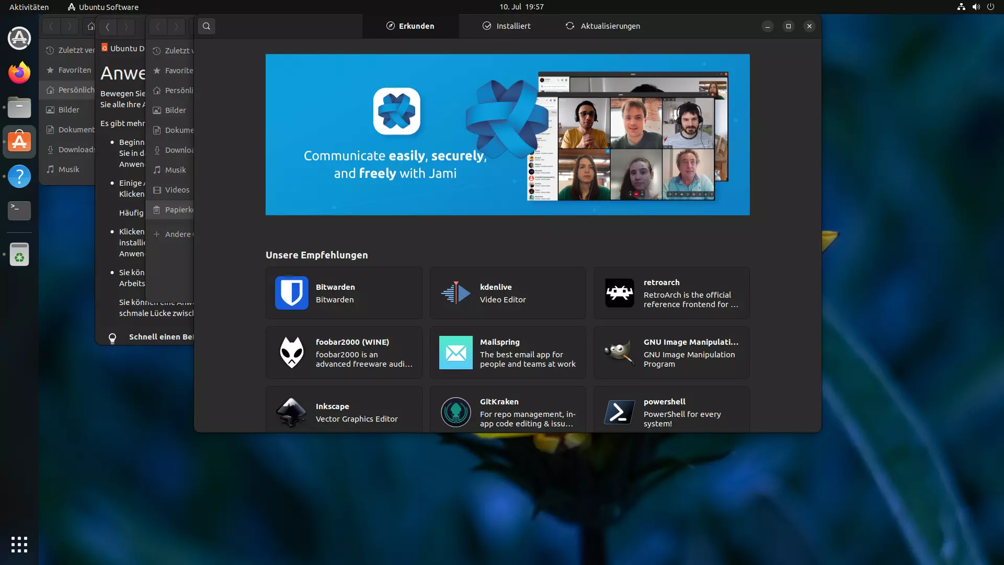Open Ubuntu Software app menu in top bar
The height and width of the screenshot is (565, 1004).
click(x=103, y=7)
